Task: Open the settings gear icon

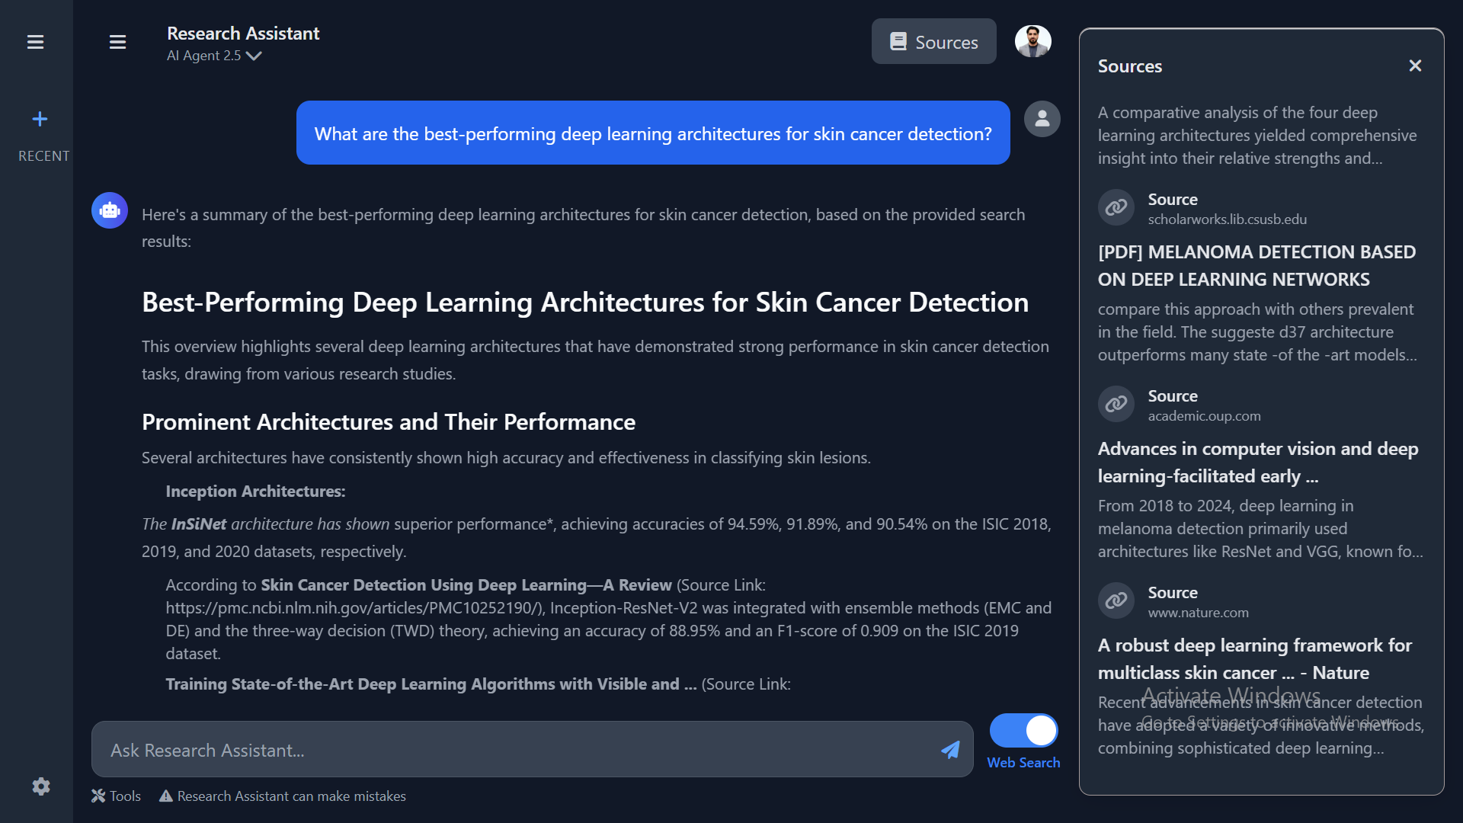Action: pyautogui.click(x=41, y=786)
